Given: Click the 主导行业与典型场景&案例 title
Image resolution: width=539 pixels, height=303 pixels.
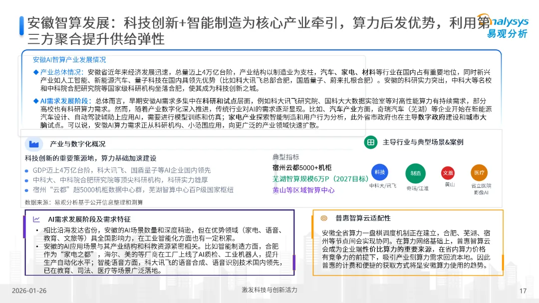Looking at the screenshot, I should (x=423, y=142).
